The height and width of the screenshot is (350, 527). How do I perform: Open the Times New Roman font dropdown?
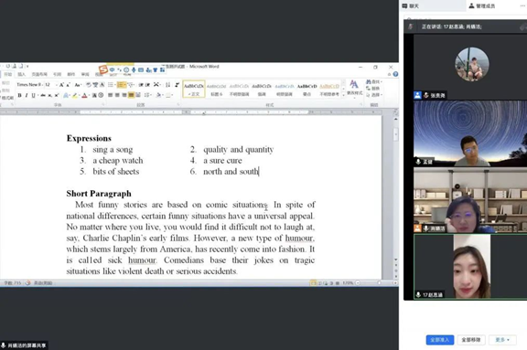tap(30, 85)
